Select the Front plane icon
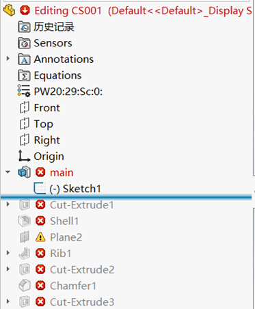 [x=24, y=108]
